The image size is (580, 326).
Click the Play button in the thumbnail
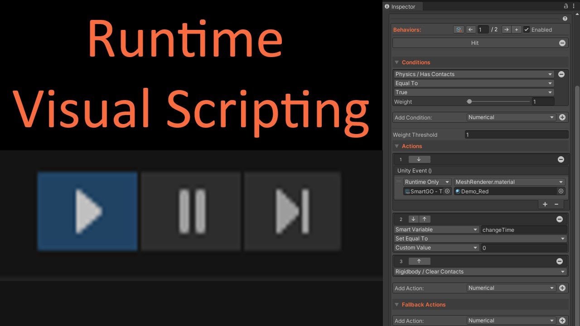coord(87,211)
